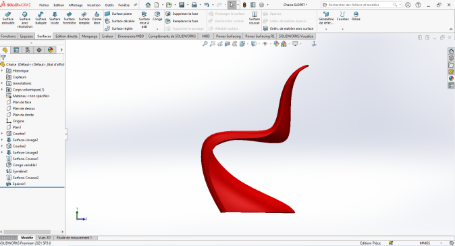Choose Supprimer la face command

(x=182, y=14)
